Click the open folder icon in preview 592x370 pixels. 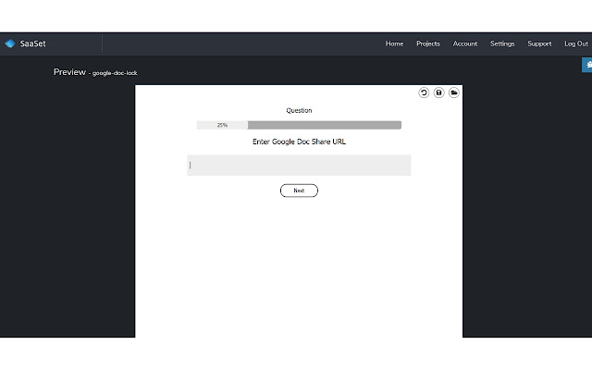point(454,92)
